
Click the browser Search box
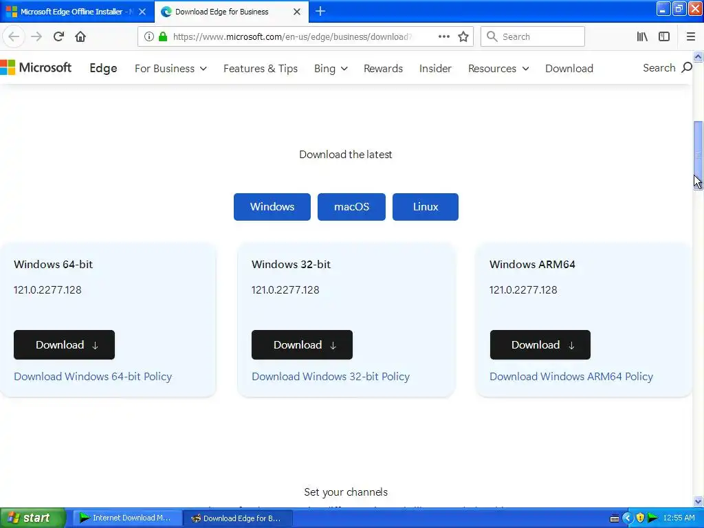(x=533, y=36)
